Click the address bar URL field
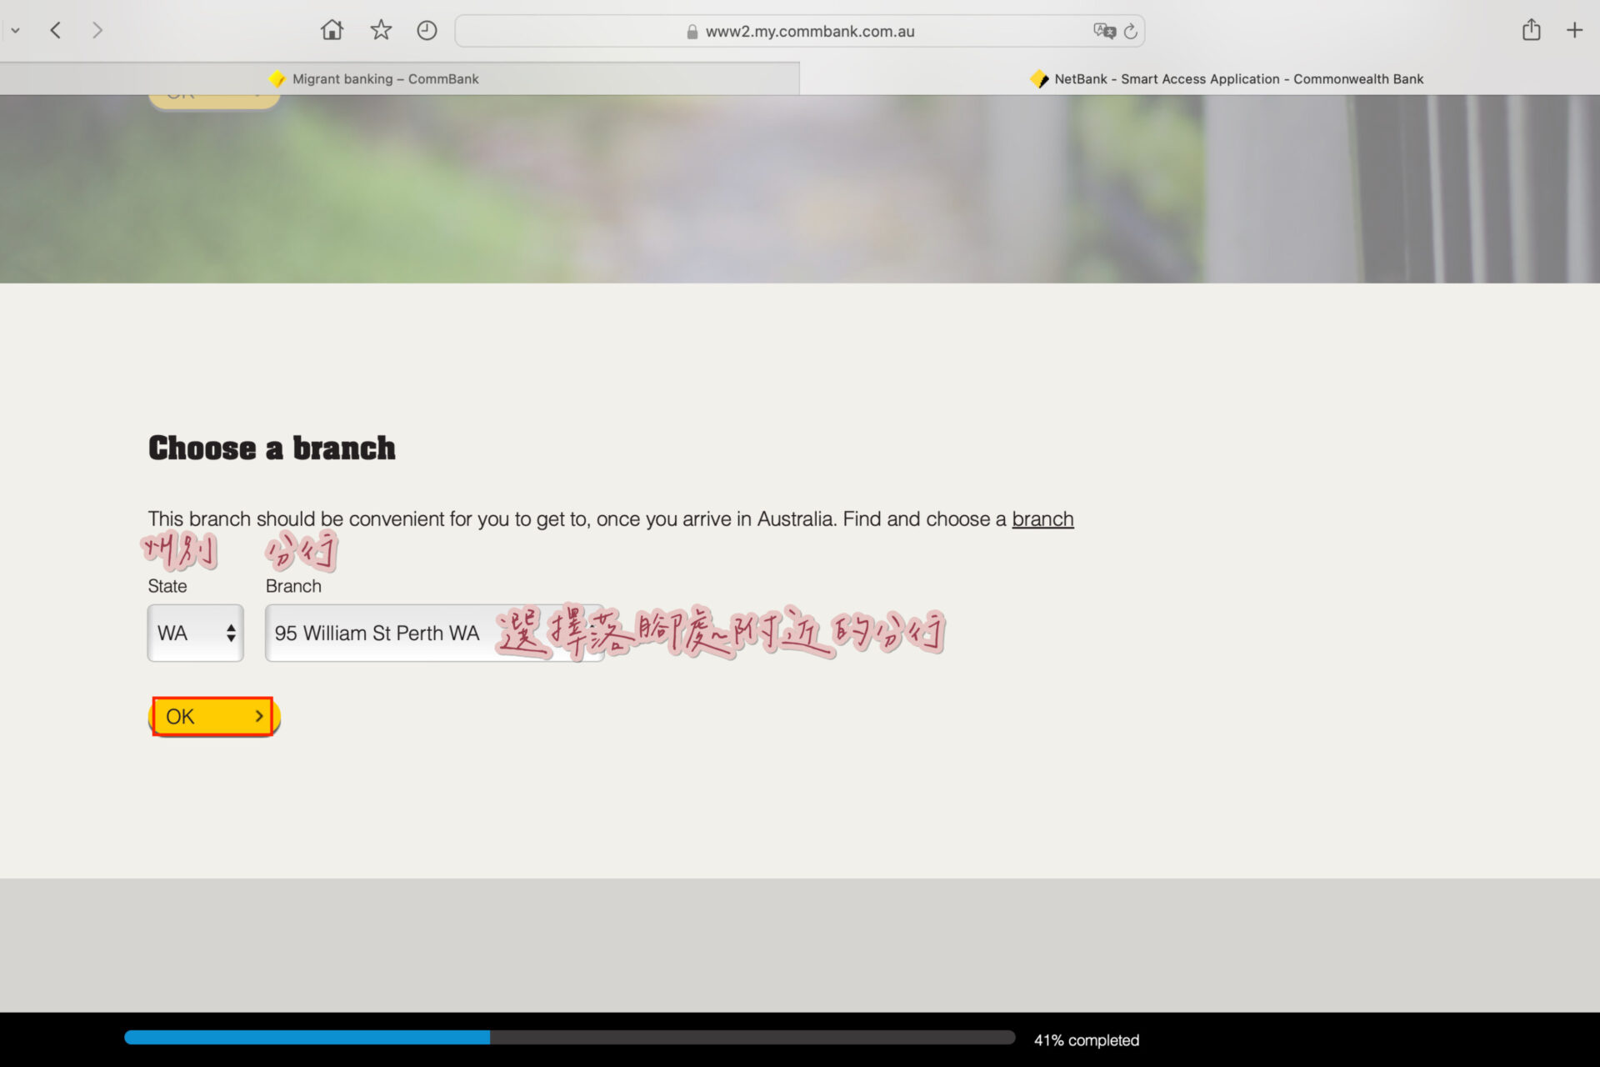This screenshot has height=1067, width=1600. coord(809,31)
